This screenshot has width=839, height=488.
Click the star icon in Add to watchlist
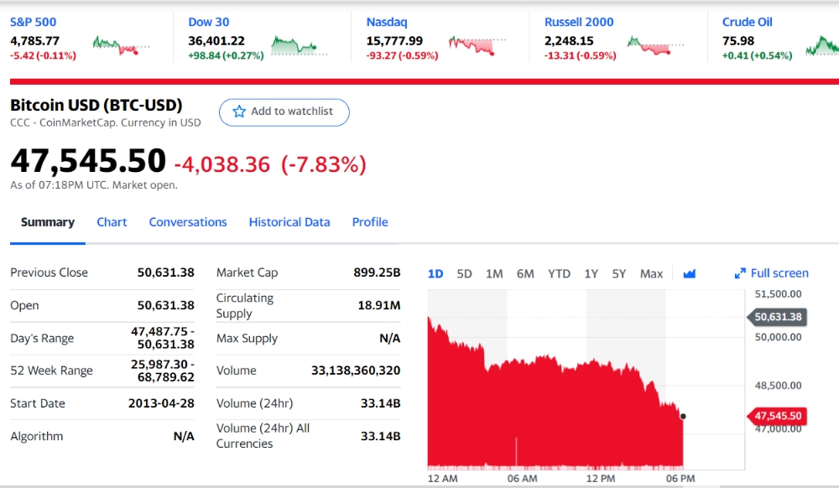(238, 112)
